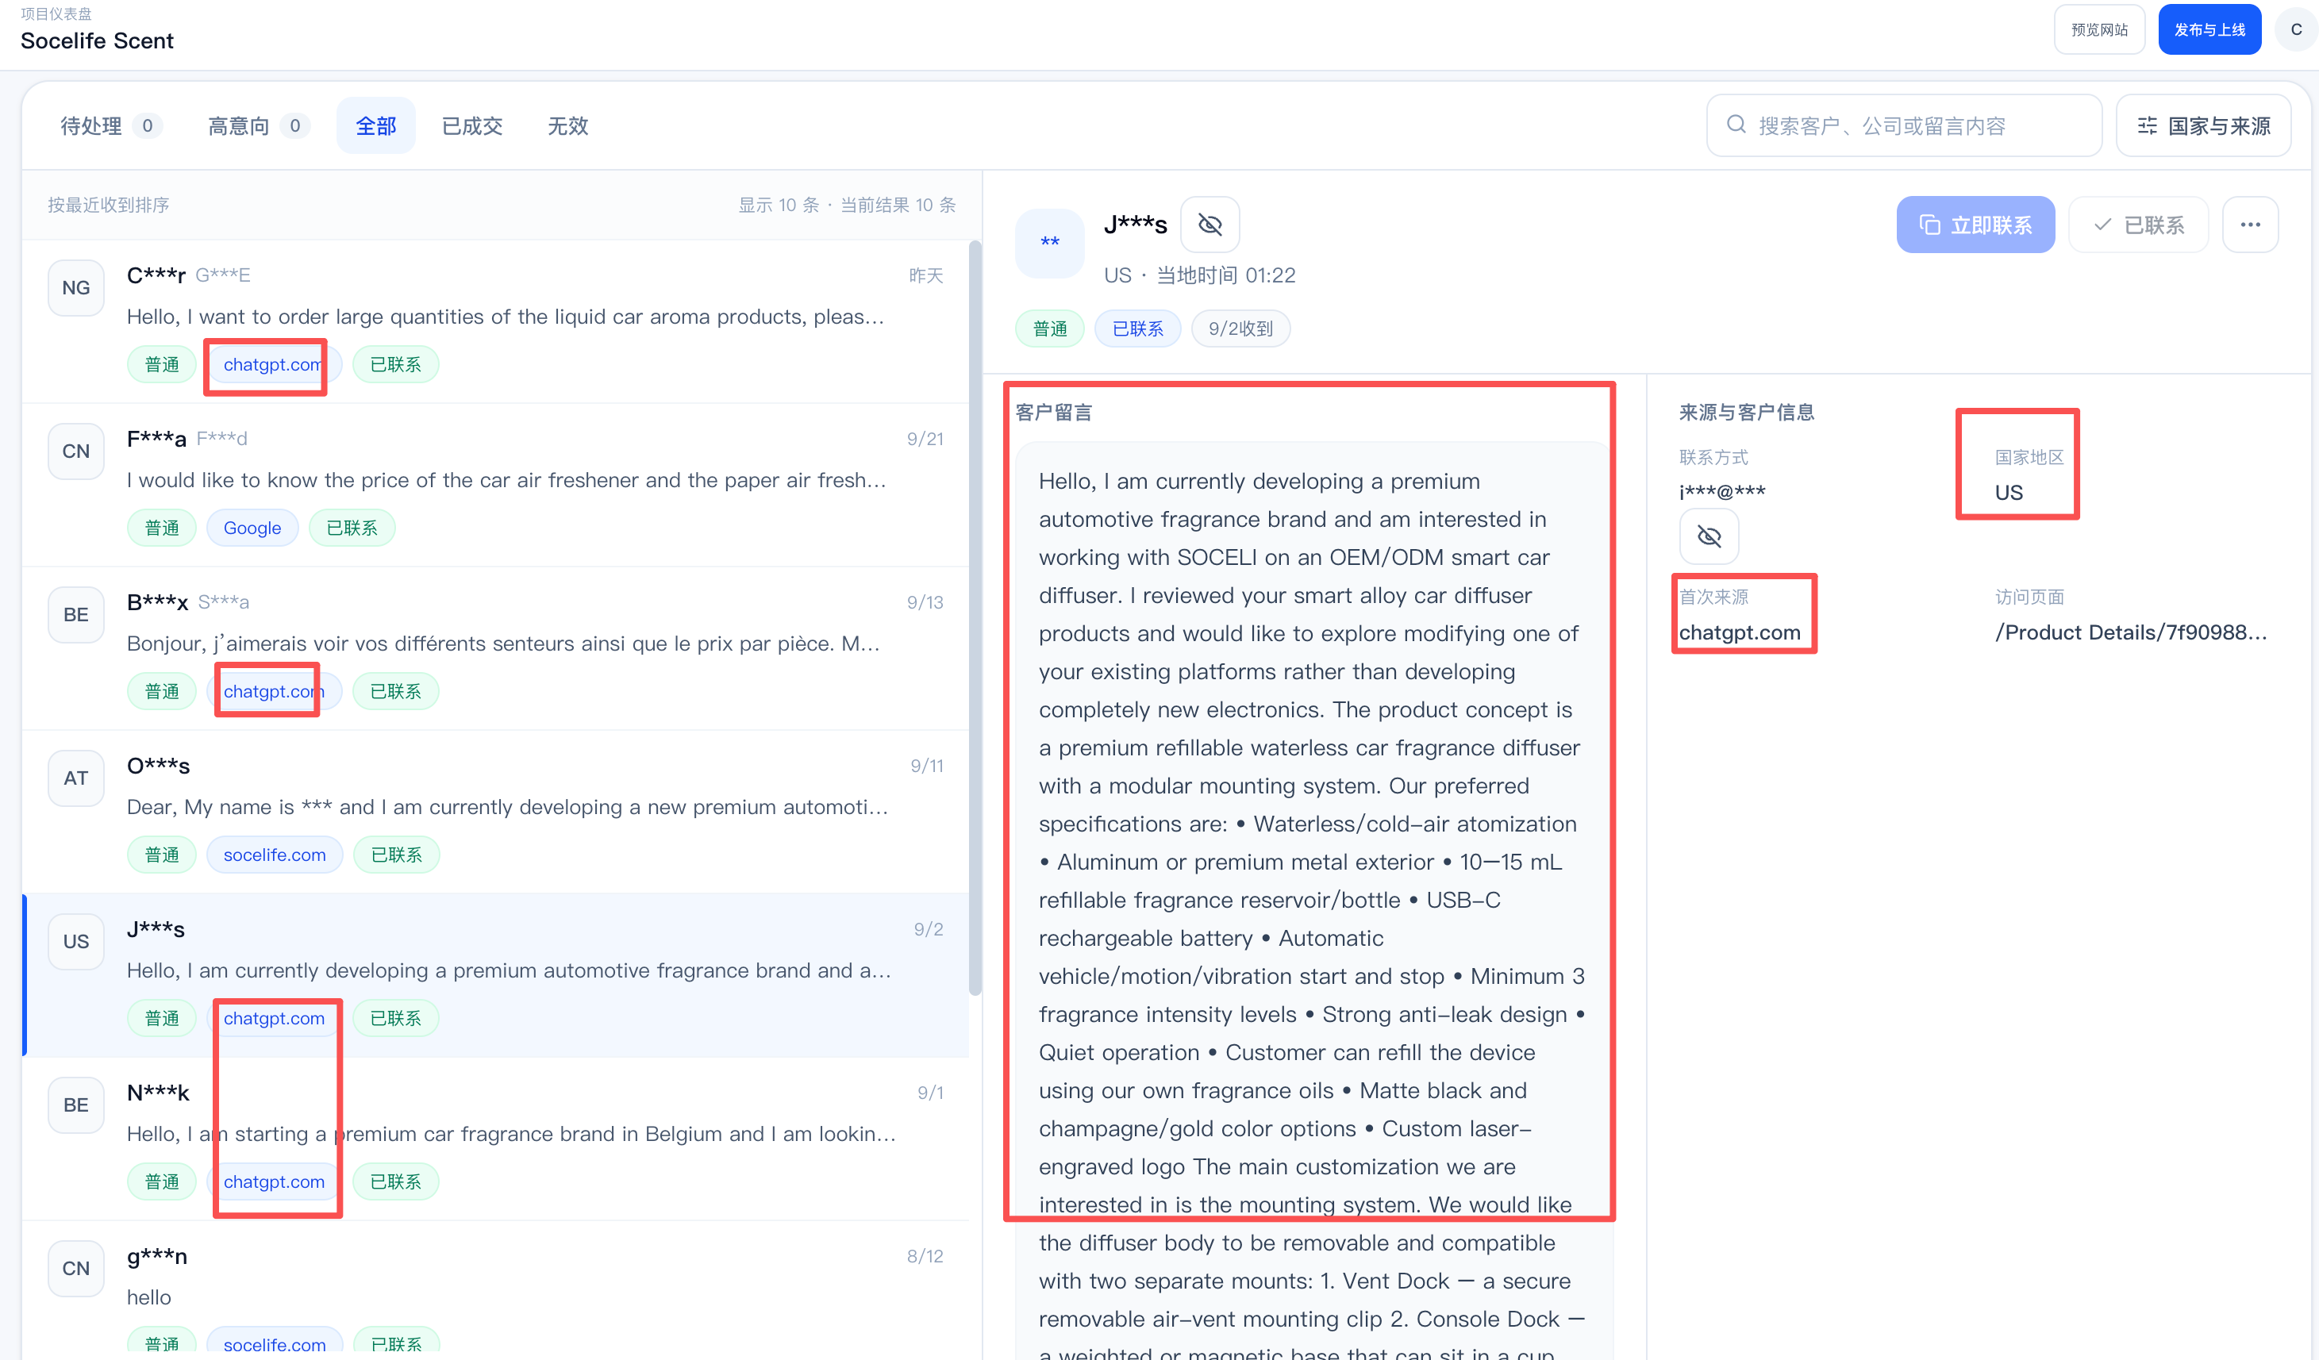Open the N***k lead from Belgium
Screen dimensions: 2319x1360
click(495, 1139)
